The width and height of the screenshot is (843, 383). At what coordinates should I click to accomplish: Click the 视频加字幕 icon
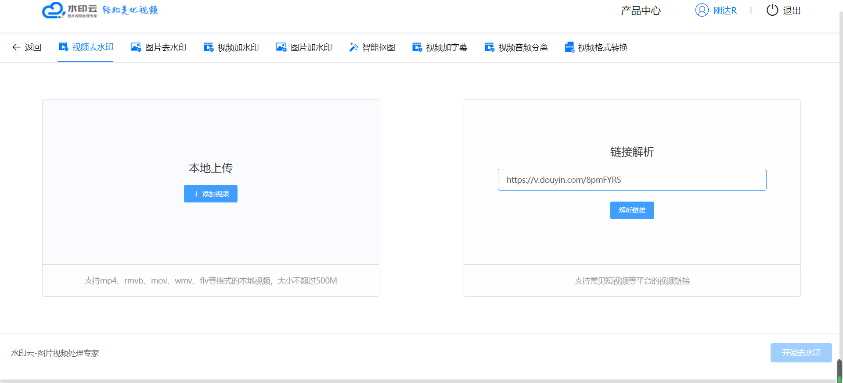417,47
